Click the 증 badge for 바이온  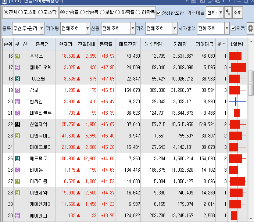[x=17, y=170]
